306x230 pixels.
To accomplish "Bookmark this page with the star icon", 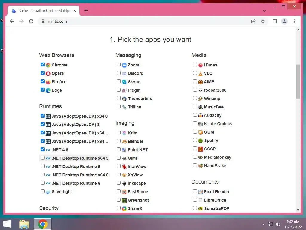I will pos(263,21).
